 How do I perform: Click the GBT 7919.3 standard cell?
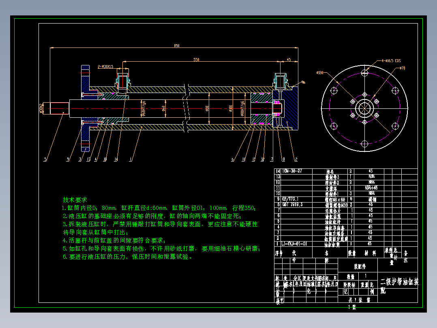point(292,205)
